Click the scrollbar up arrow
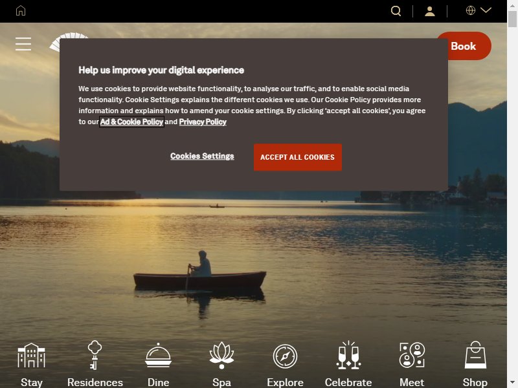Screen dimensions: 518x388 click(x=512, y=5)
